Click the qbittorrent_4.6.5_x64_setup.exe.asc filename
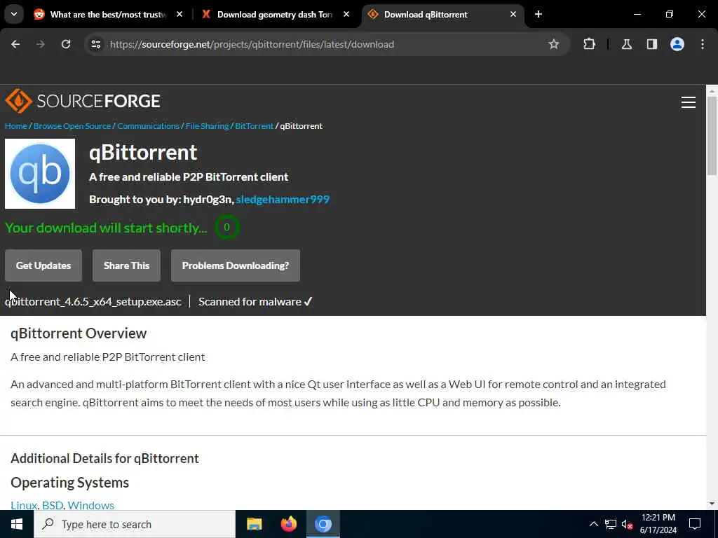The height and width of the screenshot is (538, 718). [x=93, y=301]
